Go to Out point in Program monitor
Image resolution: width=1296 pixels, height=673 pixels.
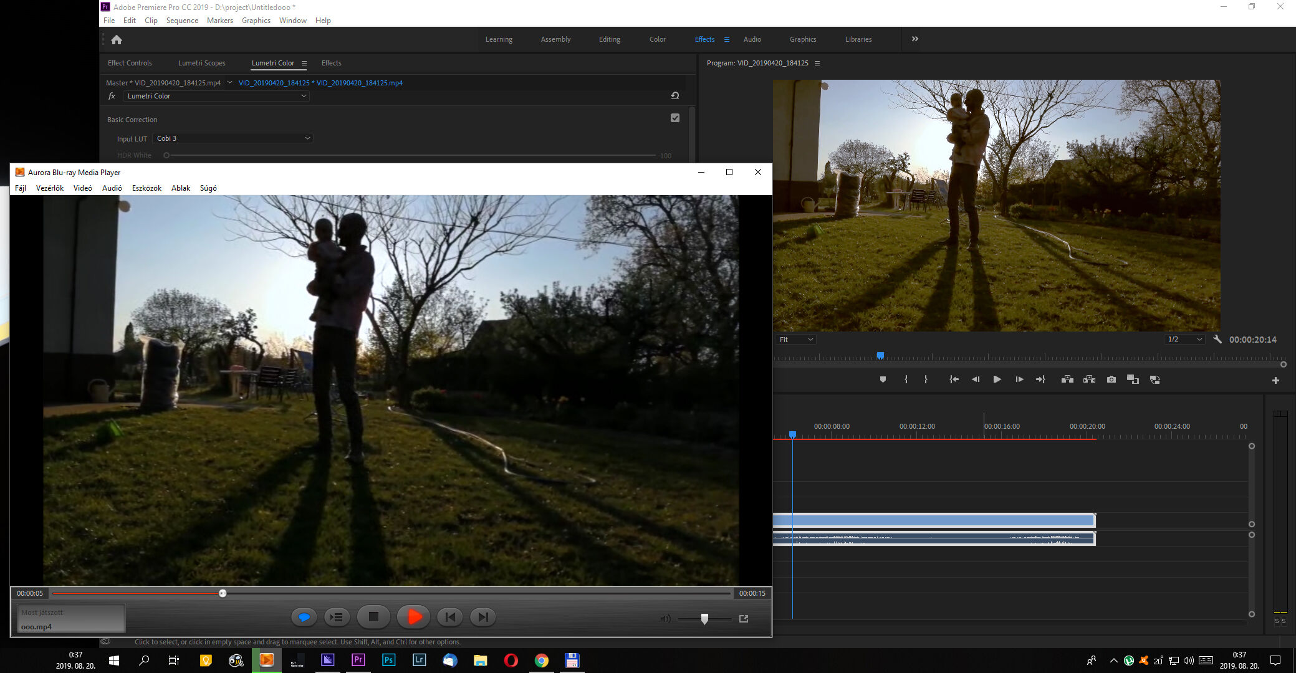click(x=1040, y=379)
